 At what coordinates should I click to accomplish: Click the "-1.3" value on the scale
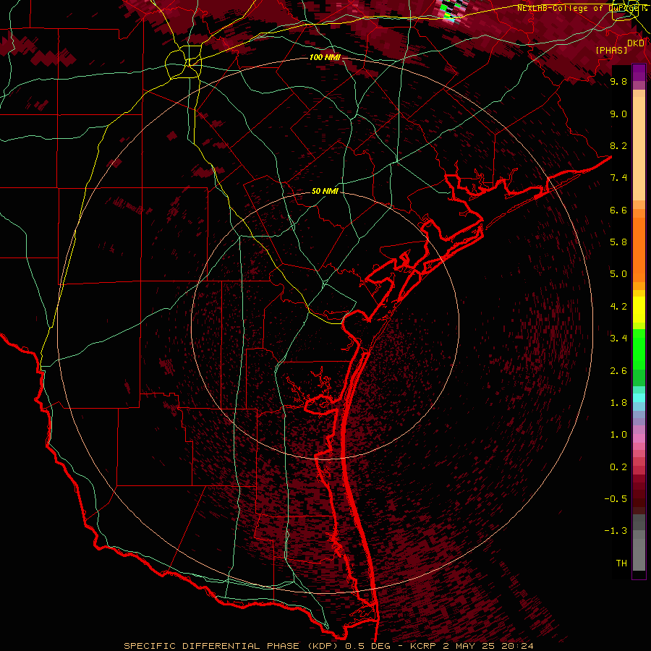click(616, 531)
